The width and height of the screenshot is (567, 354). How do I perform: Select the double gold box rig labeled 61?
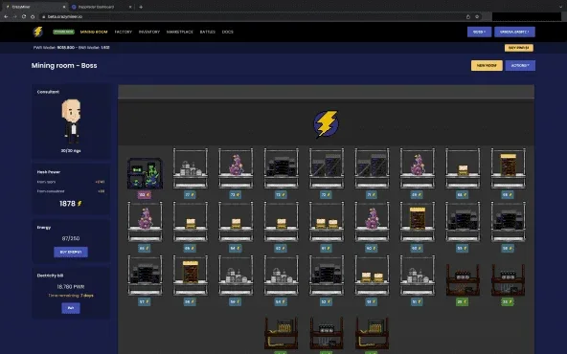pyautogui.click(x=327, y=221)
